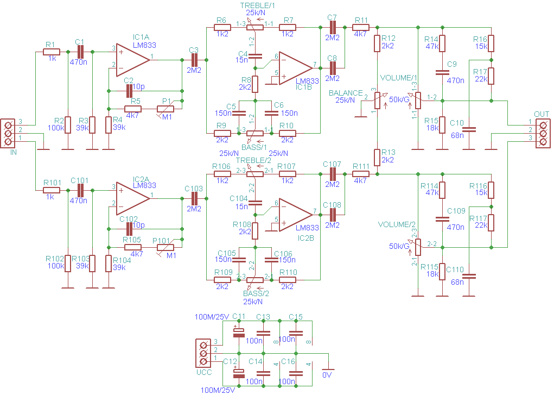Select the BASS/2 potentiometer symbol
This screenshot has width=554, height=401.
[x=255, y=280]
